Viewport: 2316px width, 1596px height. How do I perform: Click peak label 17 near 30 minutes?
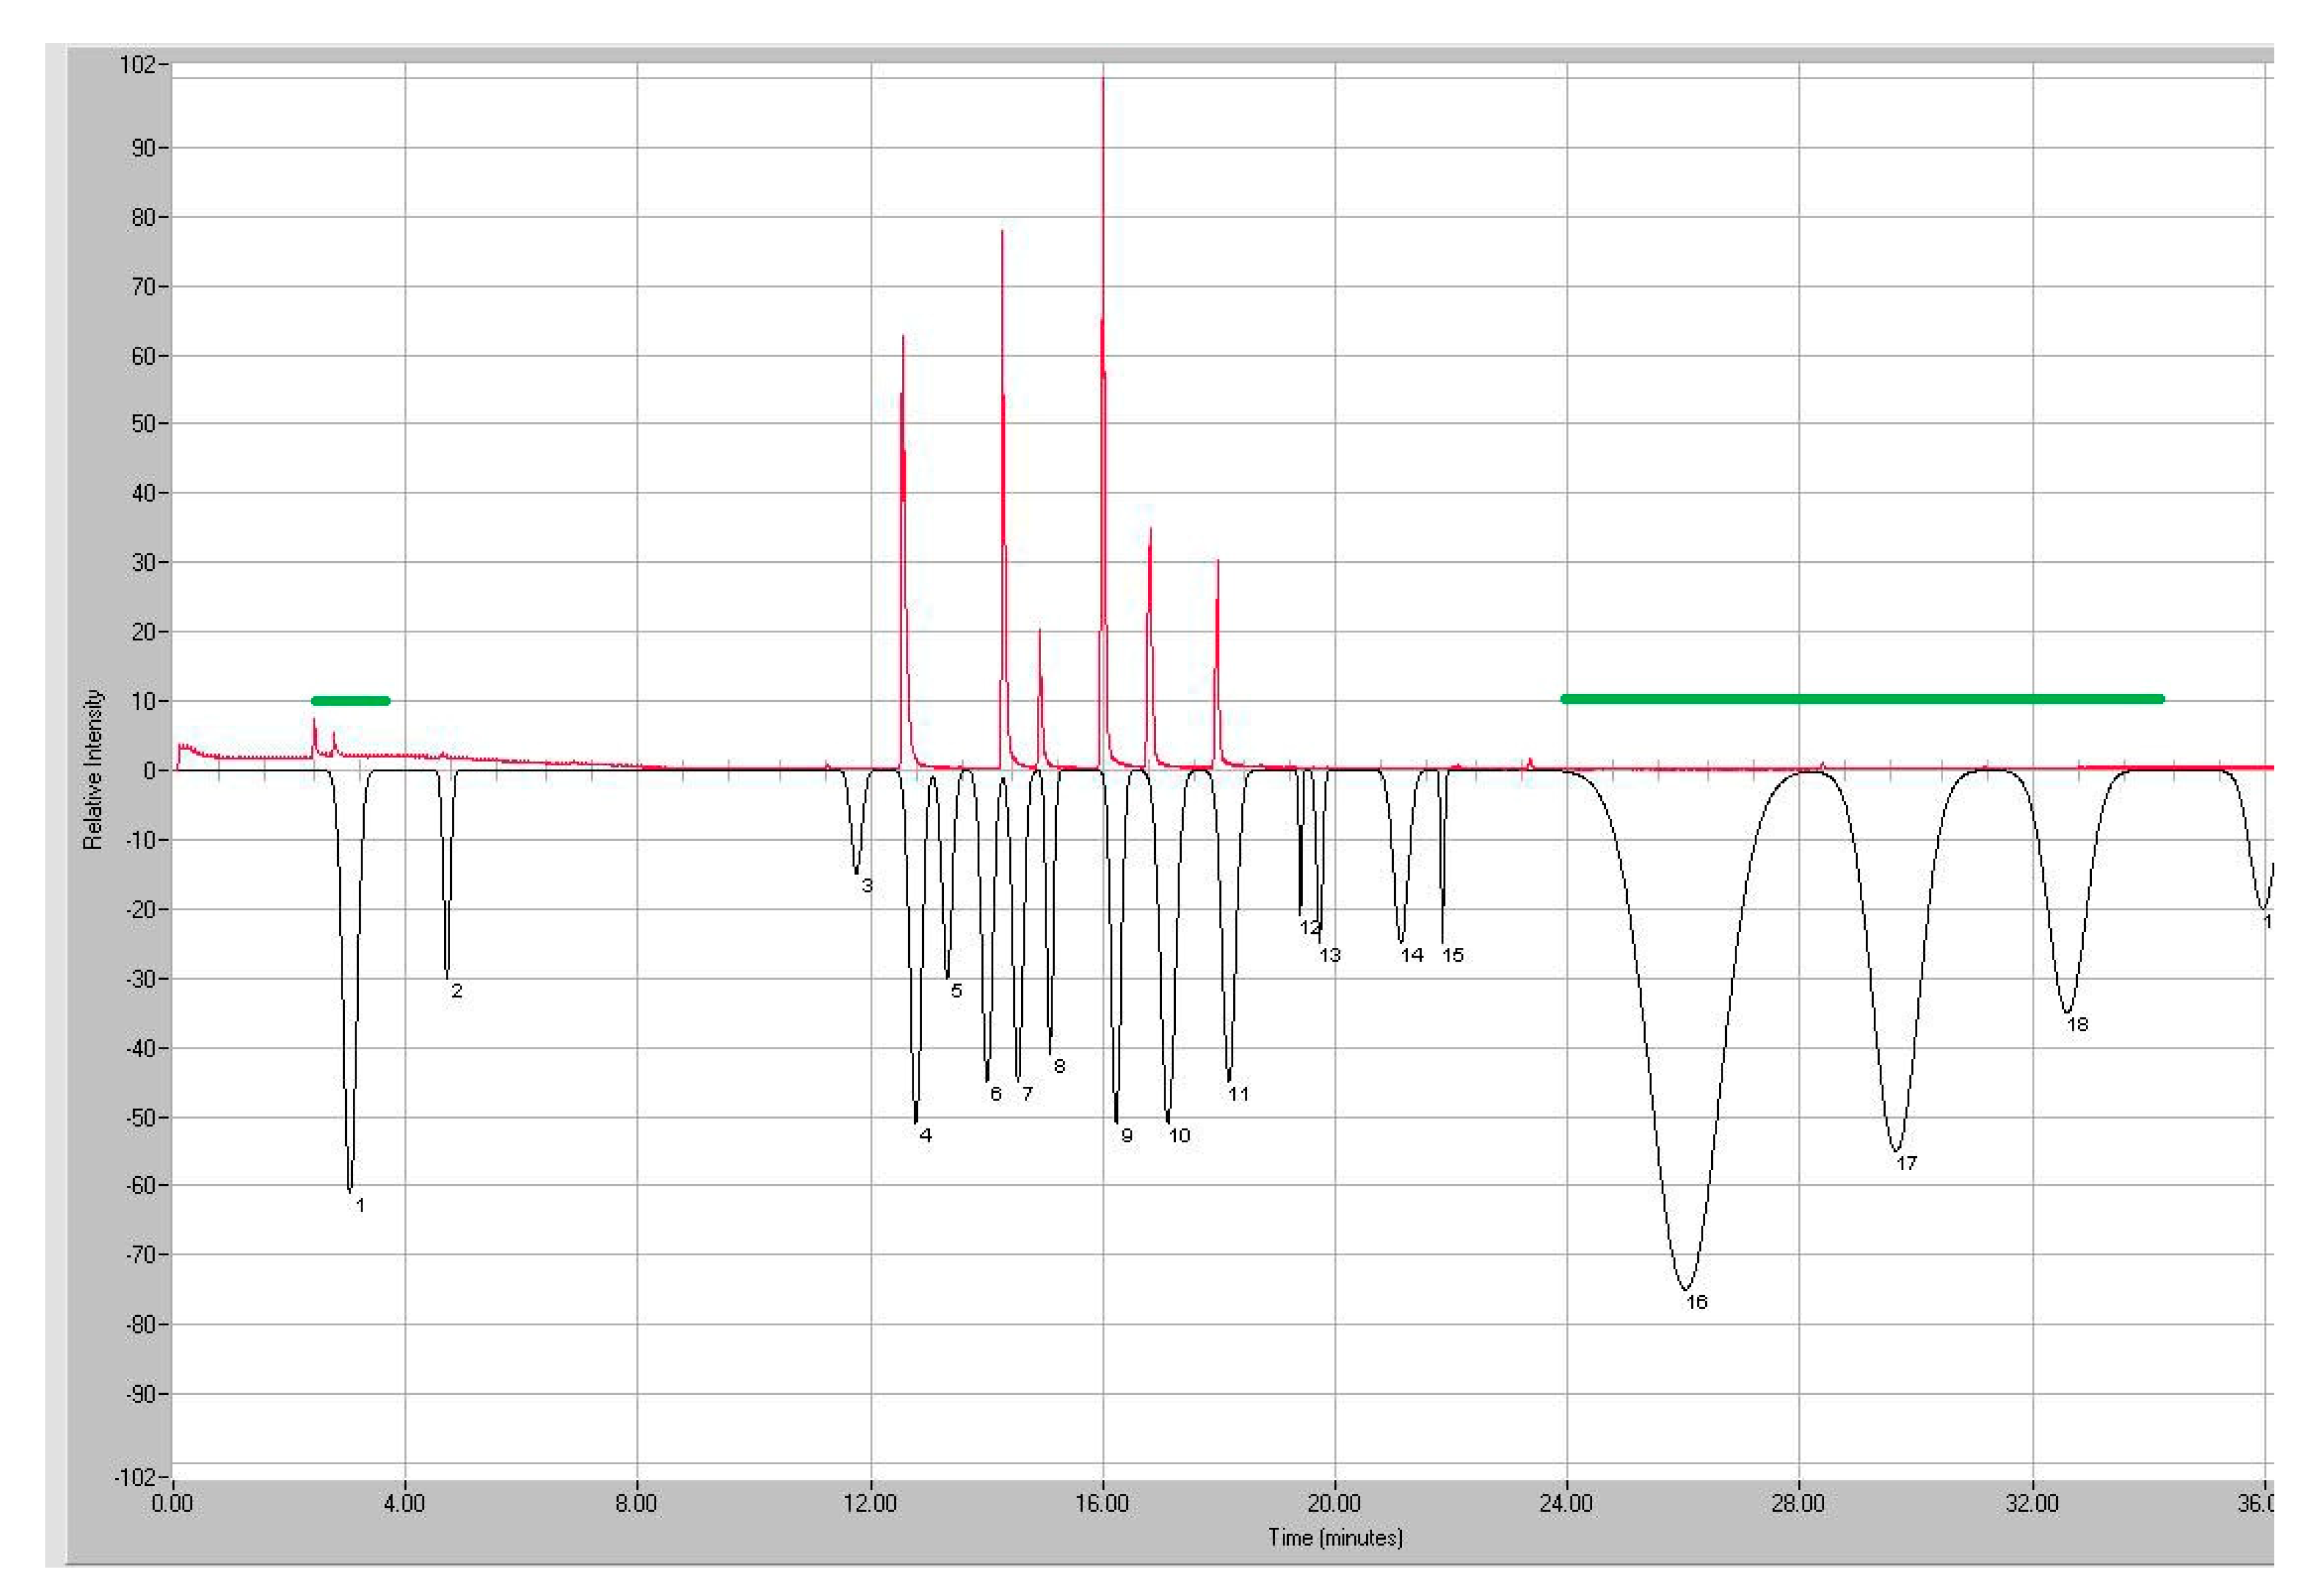click(x=1906, y=1163)
